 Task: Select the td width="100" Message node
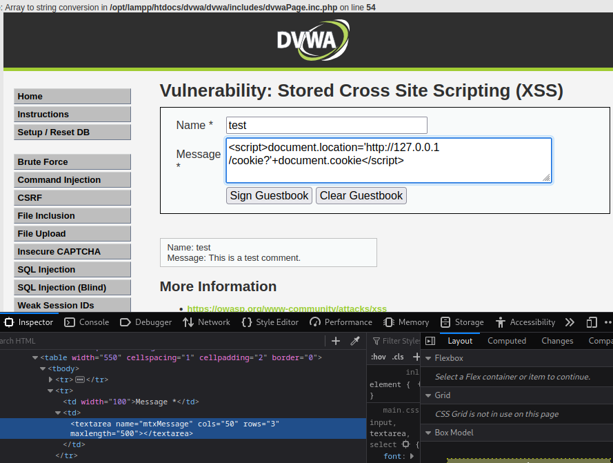tap(131, 402)
